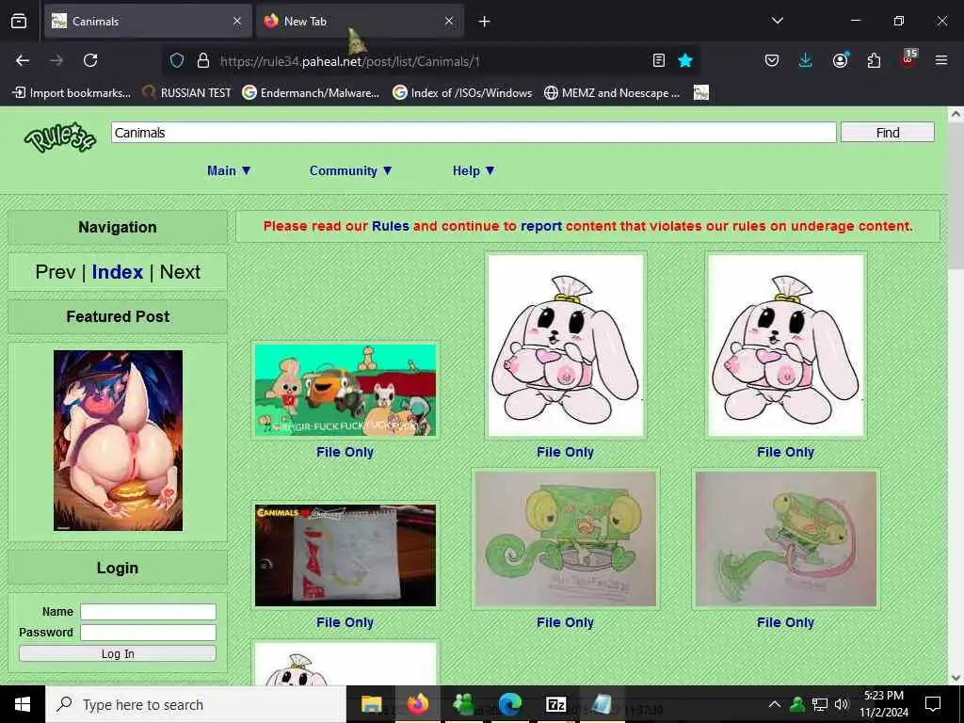Viewport: 964px width, 723px height.
Task: Open the Rules link in notice
Action: coord(391,226)
